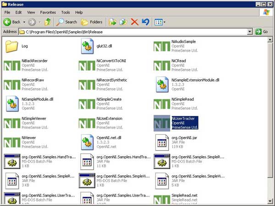Click the highlighted NiUserTracker icon
The image size is (275, 206).
(162, 123)
